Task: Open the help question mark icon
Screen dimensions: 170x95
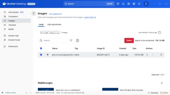Action: (x=118, y=4)
